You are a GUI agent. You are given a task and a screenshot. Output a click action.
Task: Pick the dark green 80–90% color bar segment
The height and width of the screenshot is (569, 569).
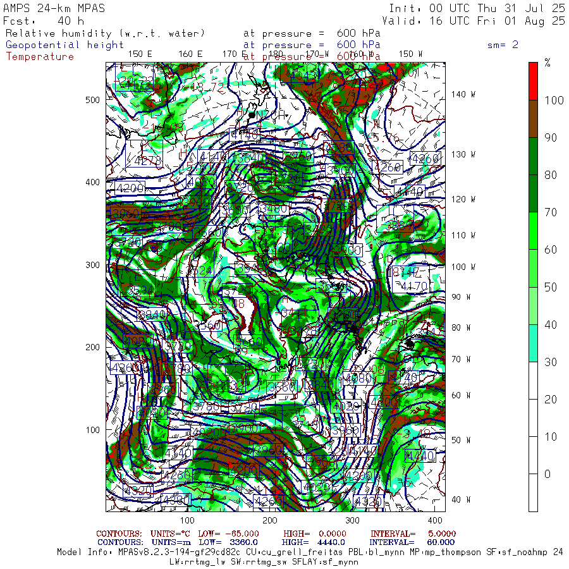(533, 156)
